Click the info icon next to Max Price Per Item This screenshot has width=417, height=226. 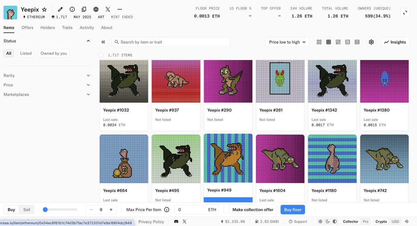pos(166,210)
